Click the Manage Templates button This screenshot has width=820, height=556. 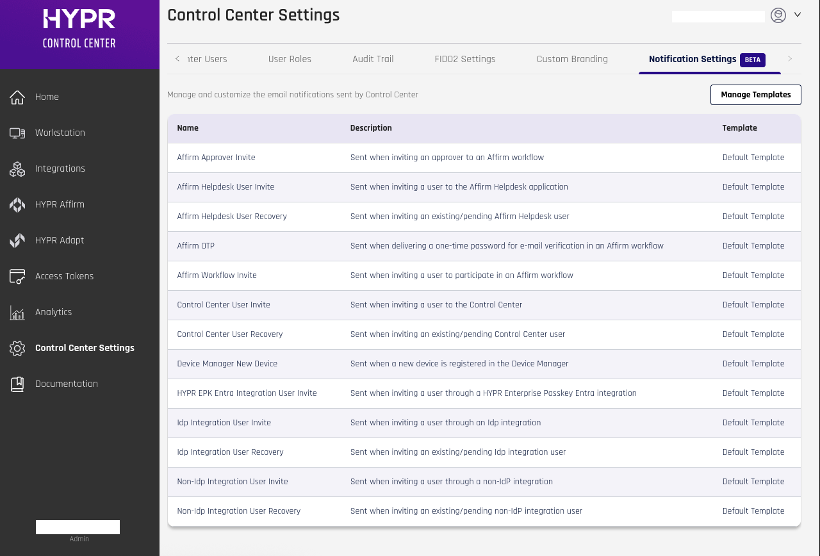755,95
